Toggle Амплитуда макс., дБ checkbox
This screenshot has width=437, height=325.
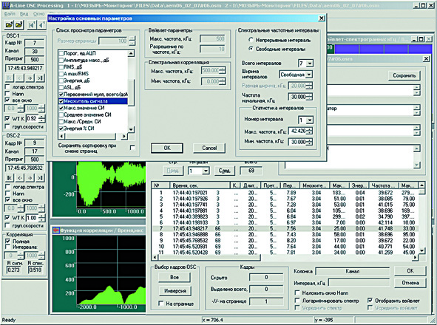coord(61,60)
